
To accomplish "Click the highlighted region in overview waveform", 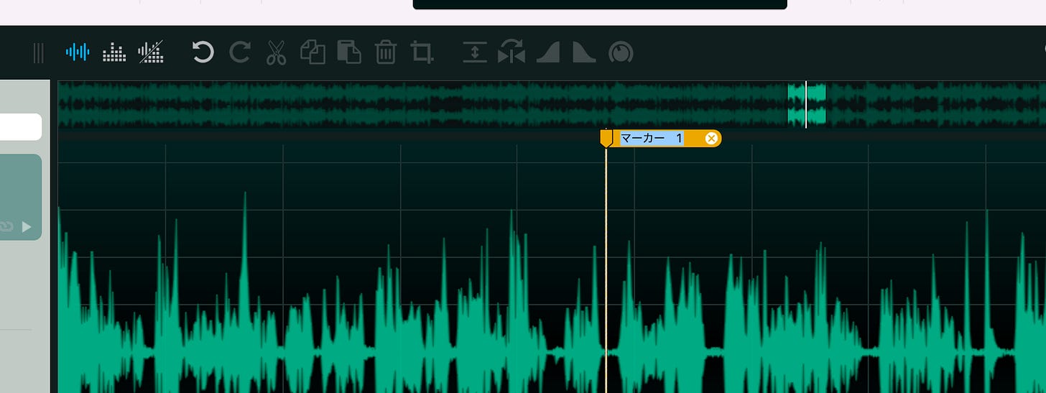I will pos(807,104).
